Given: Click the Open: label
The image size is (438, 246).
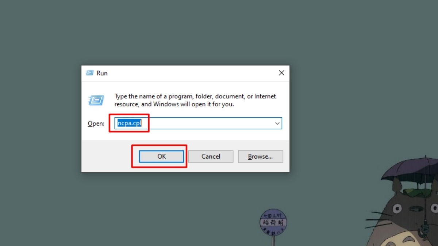Looking at the screenshot, I should coord(96,124).
